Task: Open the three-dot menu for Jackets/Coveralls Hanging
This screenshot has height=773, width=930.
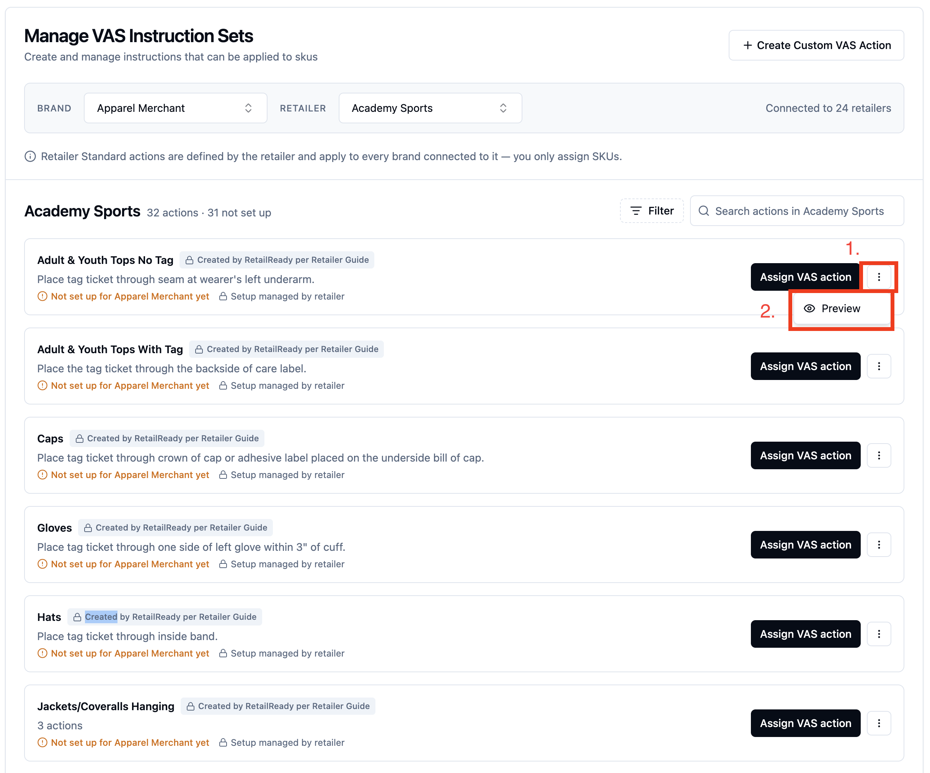Action: point(879,723)
